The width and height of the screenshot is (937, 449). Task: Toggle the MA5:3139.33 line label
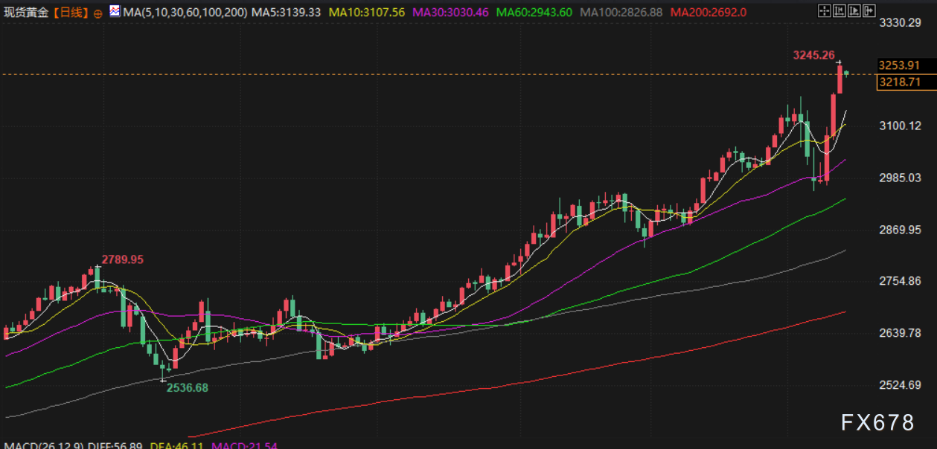tap(287, 13)
